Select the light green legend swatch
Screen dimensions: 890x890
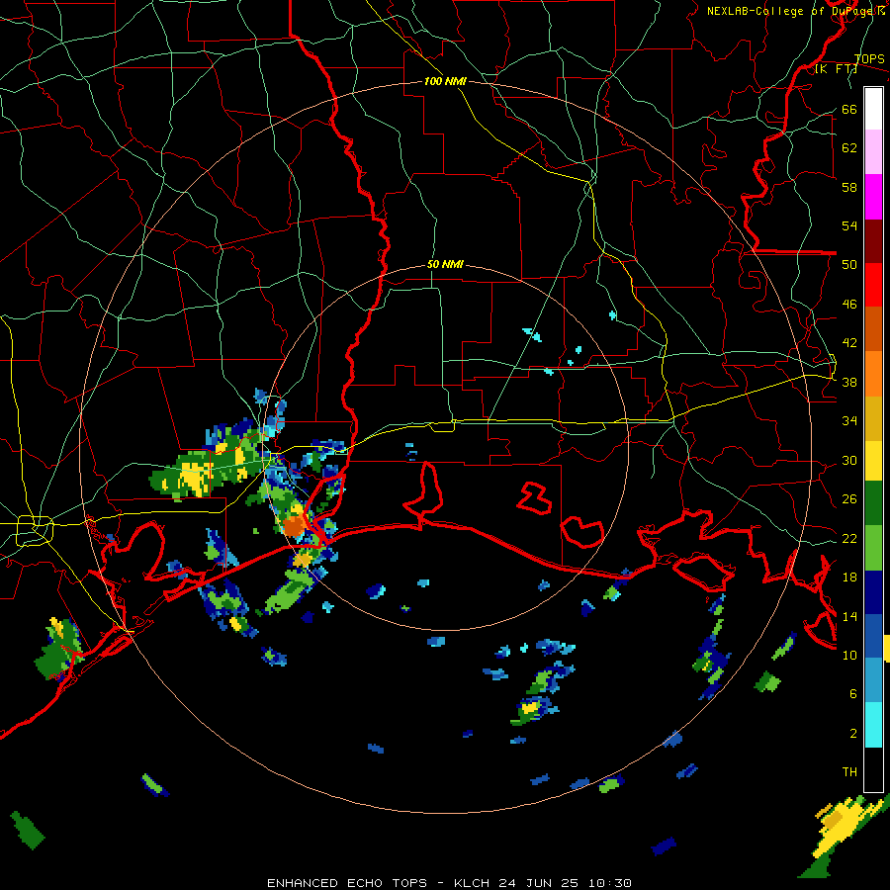tap(873, 547)
